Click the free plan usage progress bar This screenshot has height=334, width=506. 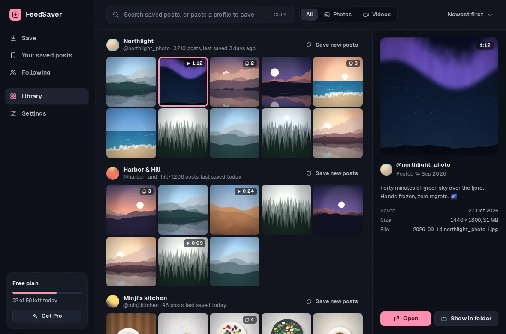(47, 293)
